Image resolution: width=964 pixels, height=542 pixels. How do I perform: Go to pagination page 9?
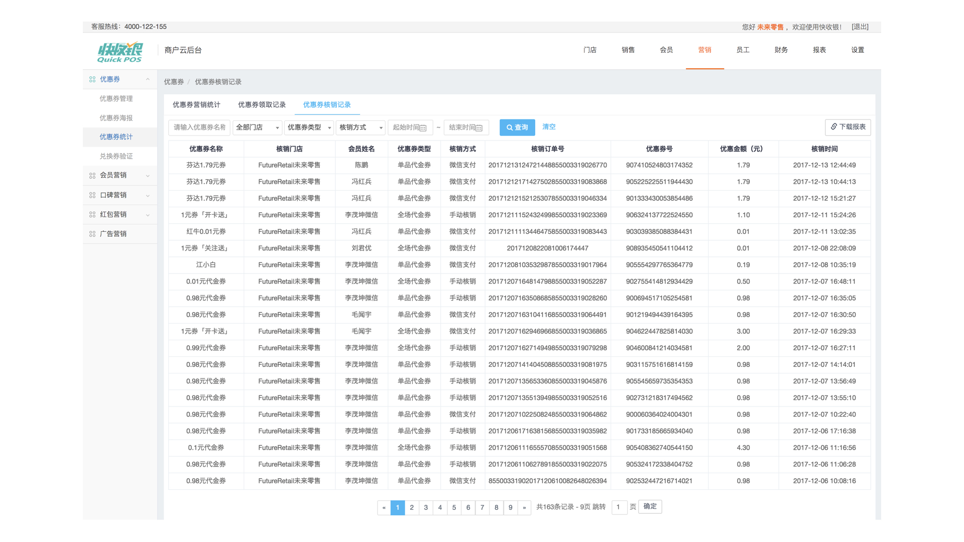tap(510, 507)
